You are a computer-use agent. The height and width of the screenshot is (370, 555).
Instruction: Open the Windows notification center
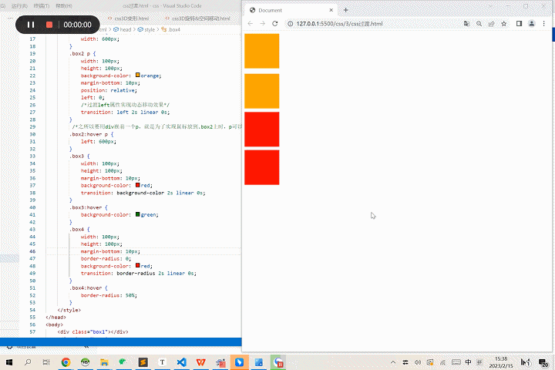tap(543, 362)
